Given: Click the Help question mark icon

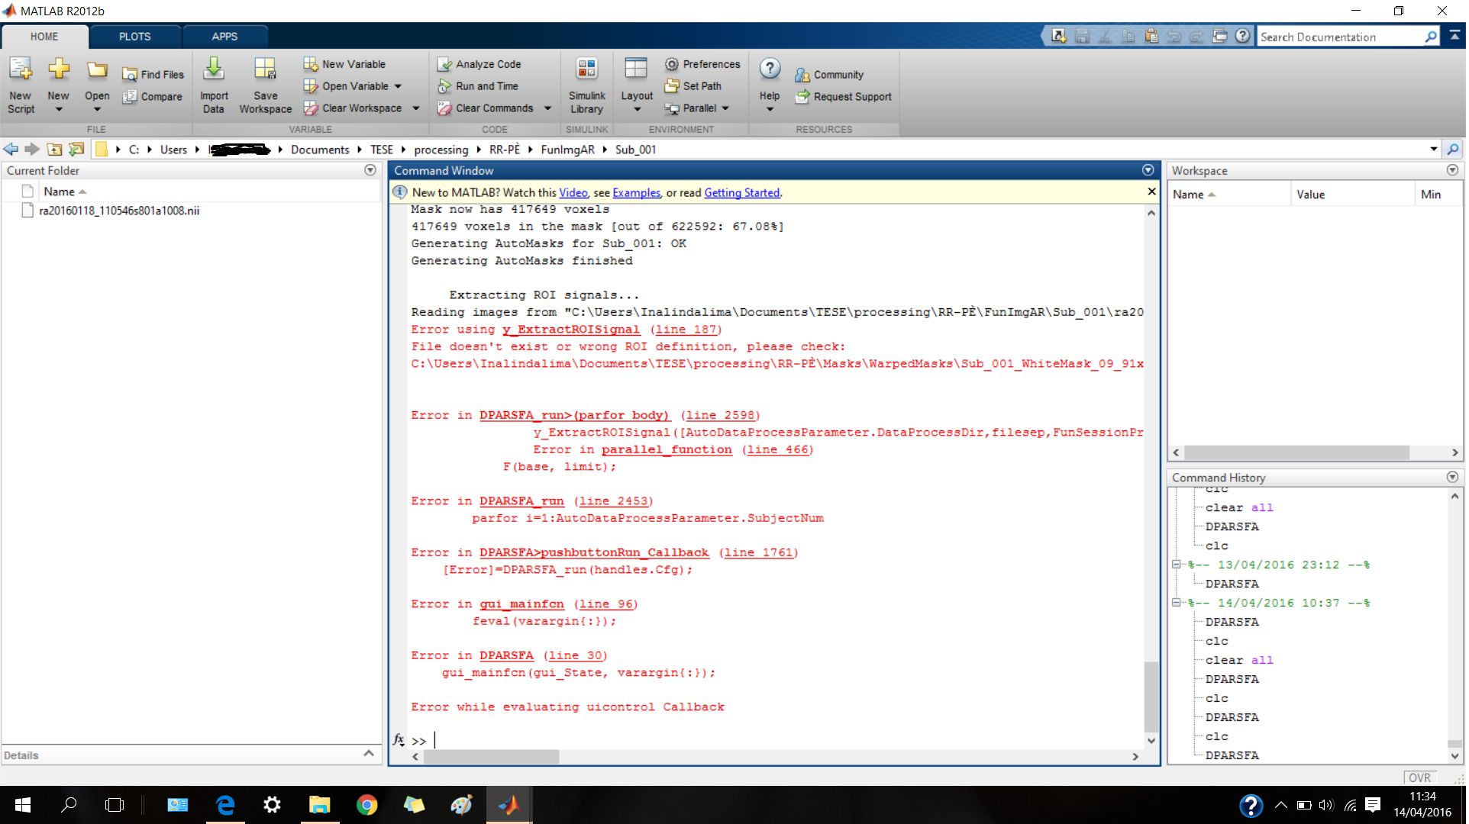Looking at the screenshot, I should tap(770, 69).
